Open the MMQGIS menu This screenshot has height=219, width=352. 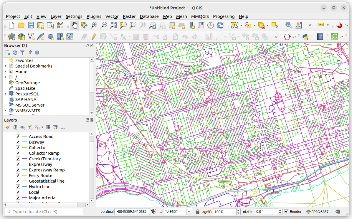200,16
